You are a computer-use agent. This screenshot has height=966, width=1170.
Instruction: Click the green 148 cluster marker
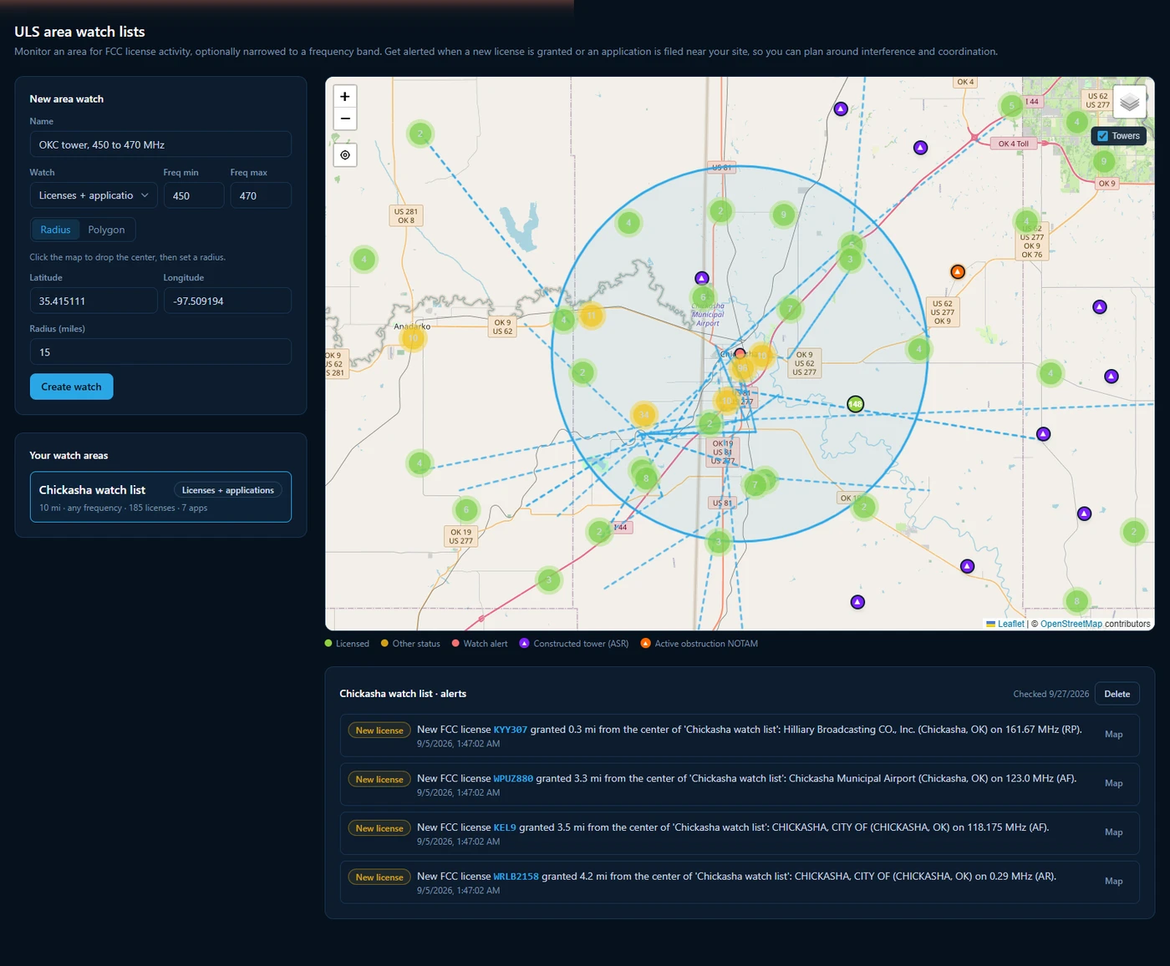point(855,404)
